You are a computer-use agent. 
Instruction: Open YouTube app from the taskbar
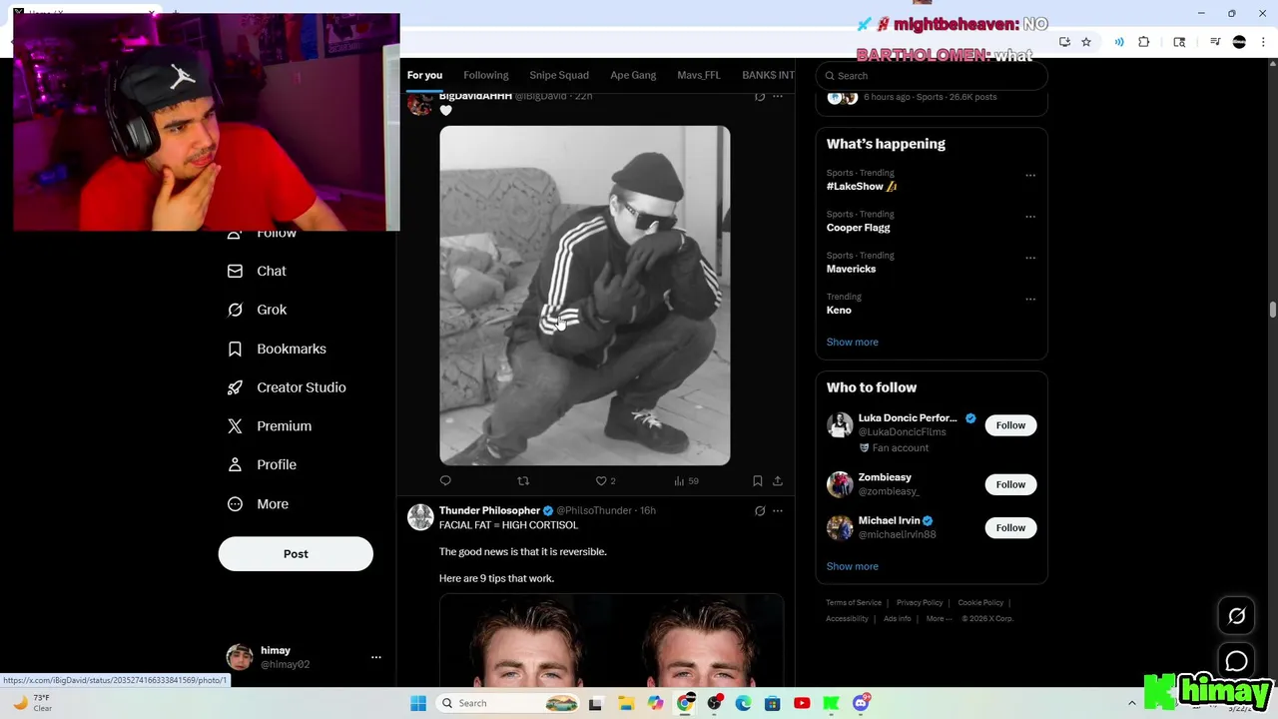(802, 703)
